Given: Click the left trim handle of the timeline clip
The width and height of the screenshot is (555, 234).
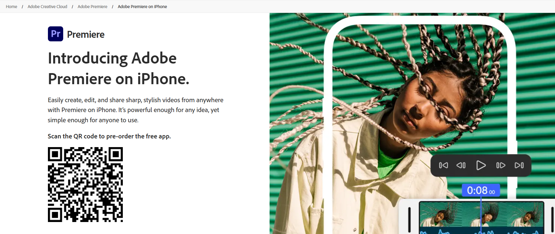Looking at the screenshot, I should tap(409, 220).
